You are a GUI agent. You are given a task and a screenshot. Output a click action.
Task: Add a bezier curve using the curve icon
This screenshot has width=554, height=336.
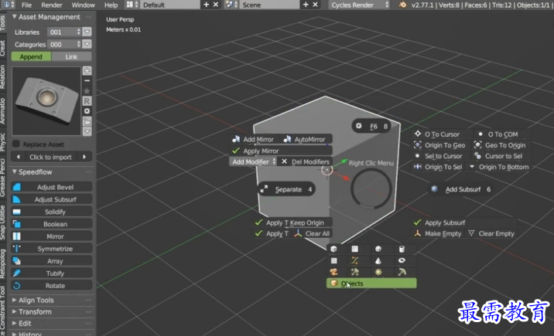click(354, 260)
